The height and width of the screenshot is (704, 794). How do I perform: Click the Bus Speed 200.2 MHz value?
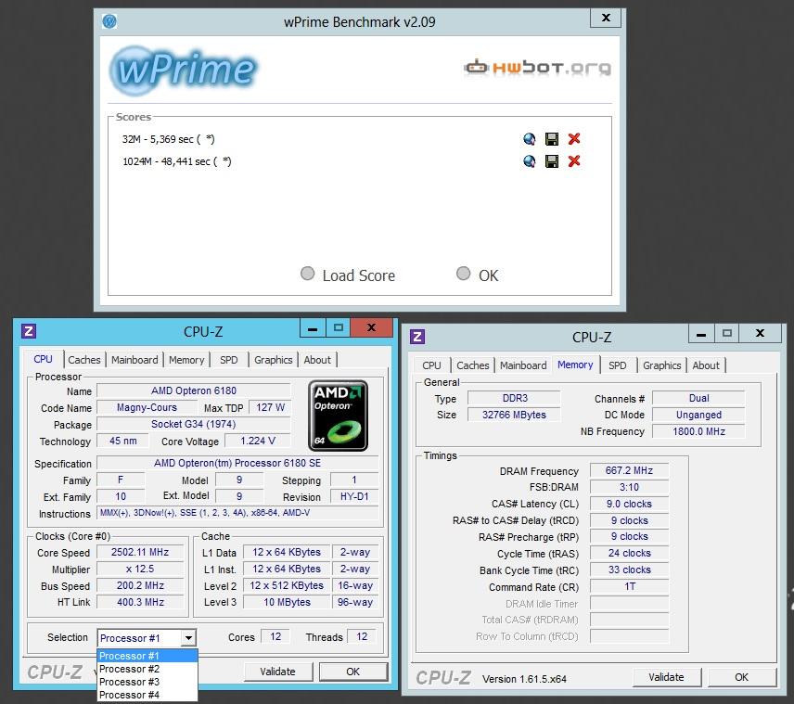coord(140,585)
